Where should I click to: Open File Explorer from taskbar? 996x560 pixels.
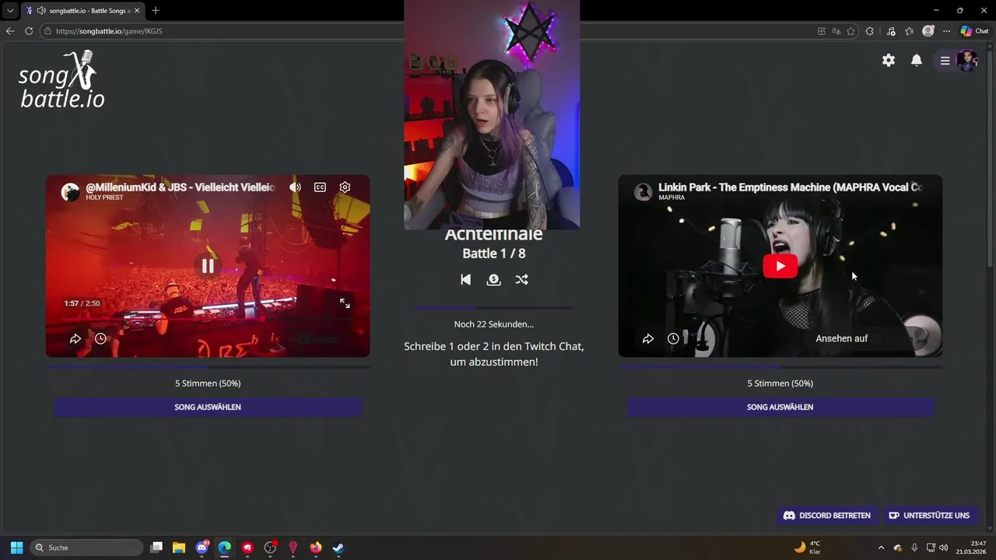tap(179, 548)
